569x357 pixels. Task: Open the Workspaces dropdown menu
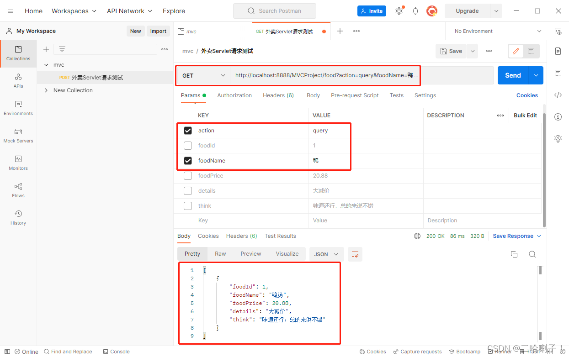74,11
